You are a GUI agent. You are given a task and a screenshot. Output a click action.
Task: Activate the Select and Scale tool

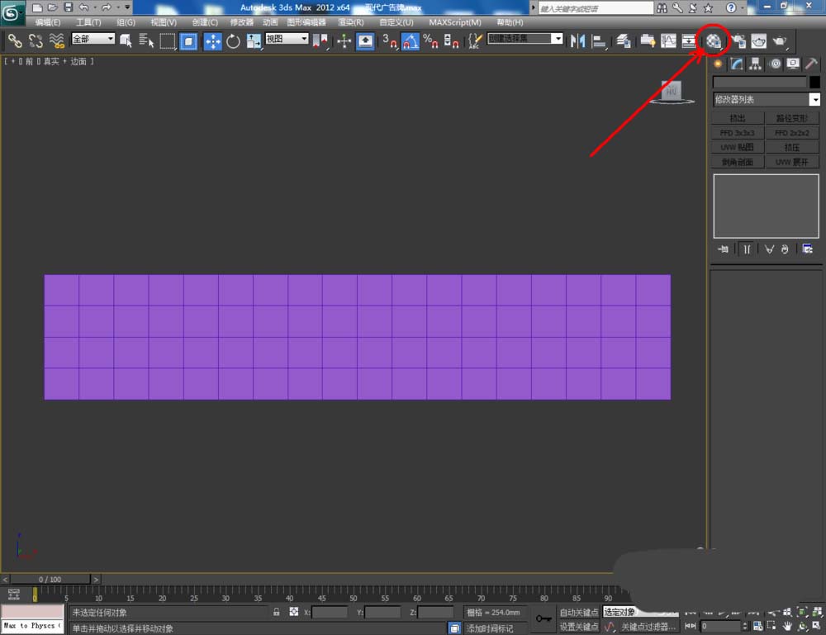tap(254, 41)
